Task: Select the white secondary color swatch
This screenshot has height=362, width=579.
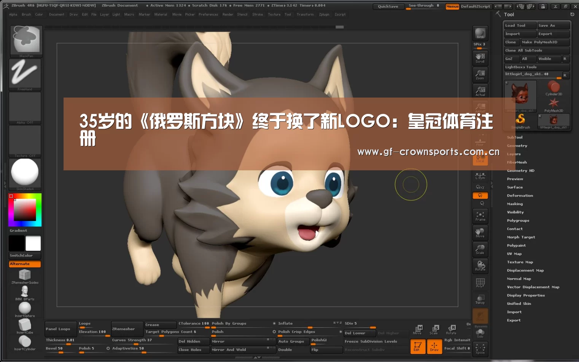Action: (x=33, y=243)
